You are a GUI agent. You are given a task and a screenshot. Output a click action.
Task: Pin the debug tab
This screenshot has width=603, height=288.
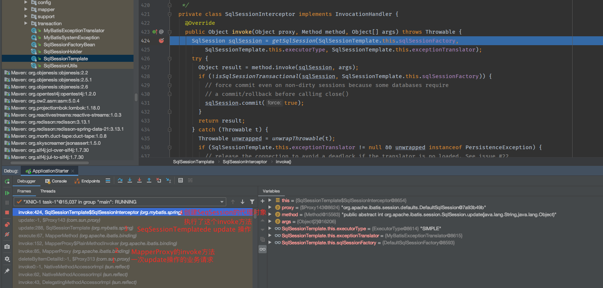(x=7, y=271)
